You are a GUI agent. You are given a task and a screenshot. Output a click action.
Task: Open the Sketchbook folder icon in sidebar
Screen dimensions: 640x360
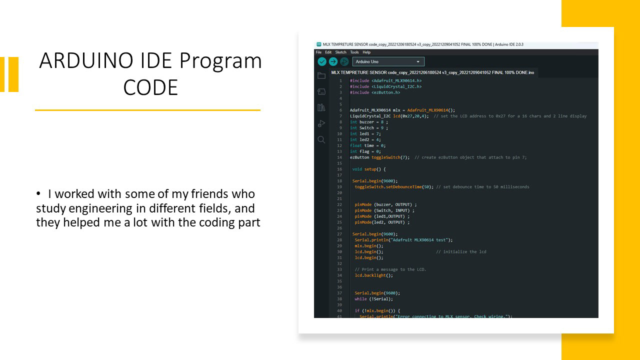point(321,75)
